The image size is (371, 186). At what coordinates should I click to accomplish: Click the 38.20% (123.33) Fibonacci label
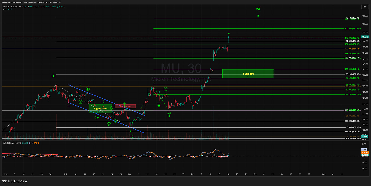point(352,95)
